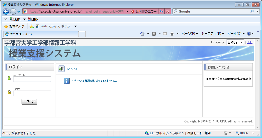Click the Refresh page icon in address bar
This screenshot has width=262, height=138.
[162, 12]
